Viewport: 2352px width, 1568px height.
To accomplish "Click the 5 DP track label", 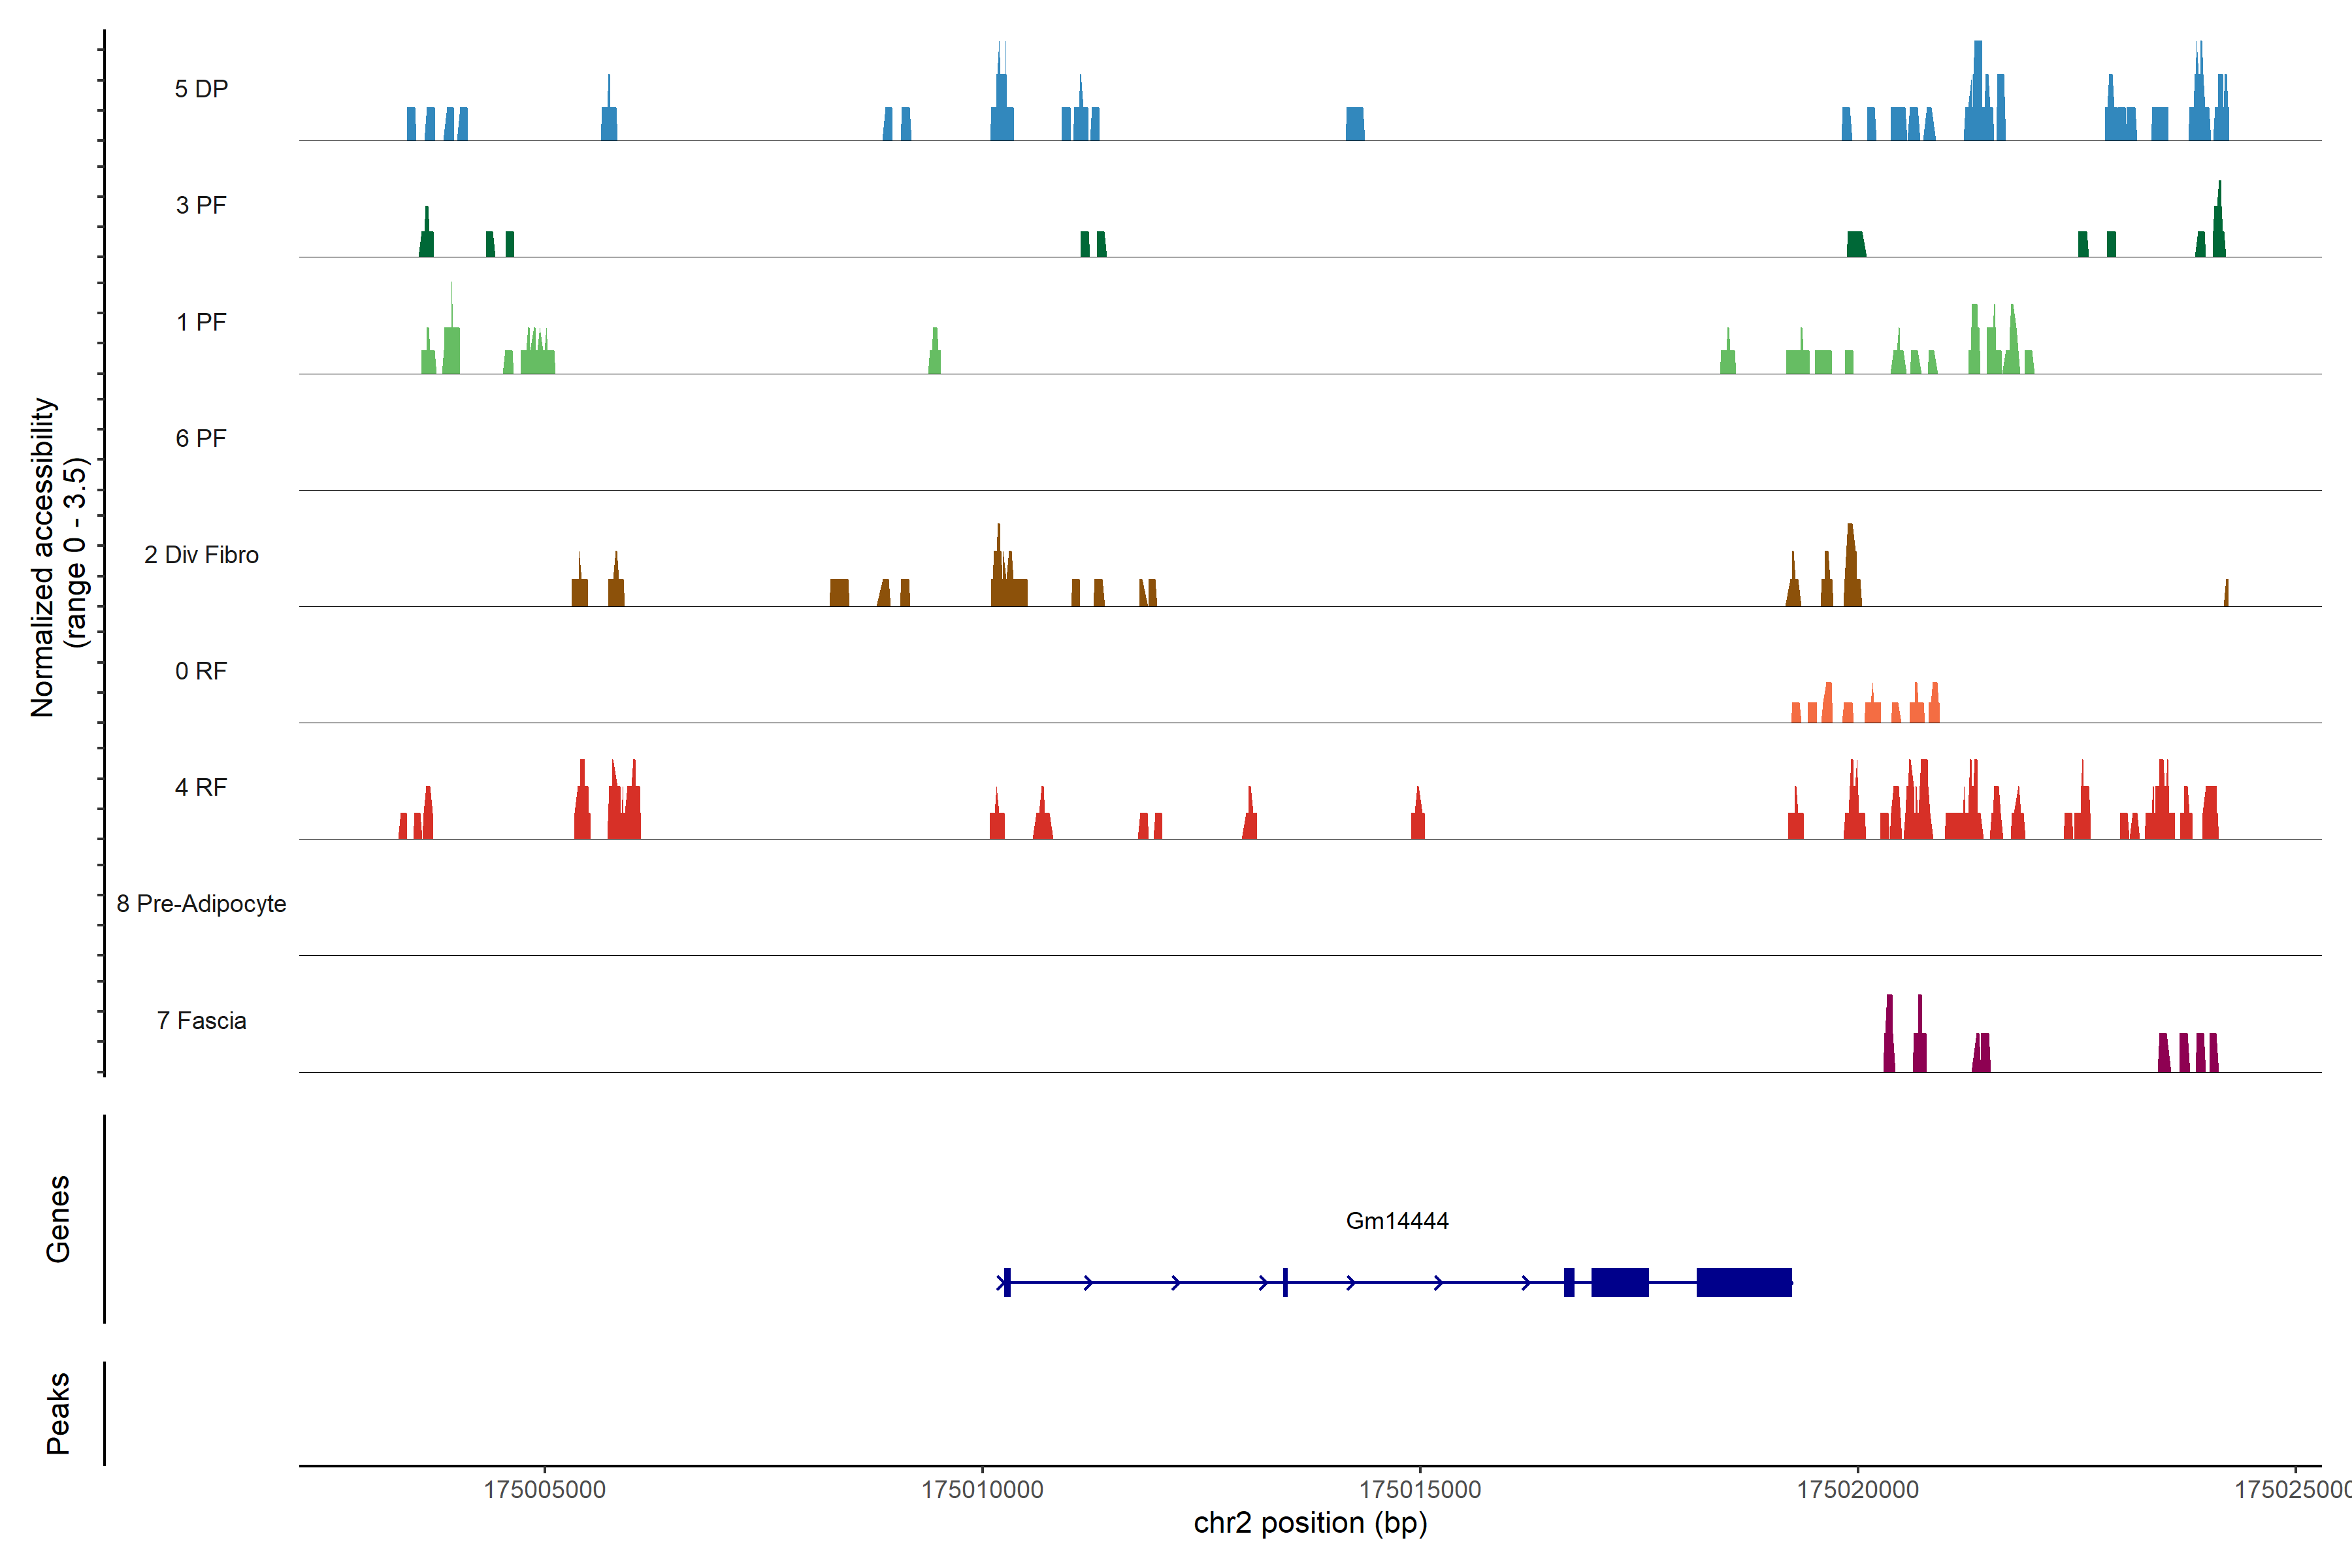I will 201,89.
